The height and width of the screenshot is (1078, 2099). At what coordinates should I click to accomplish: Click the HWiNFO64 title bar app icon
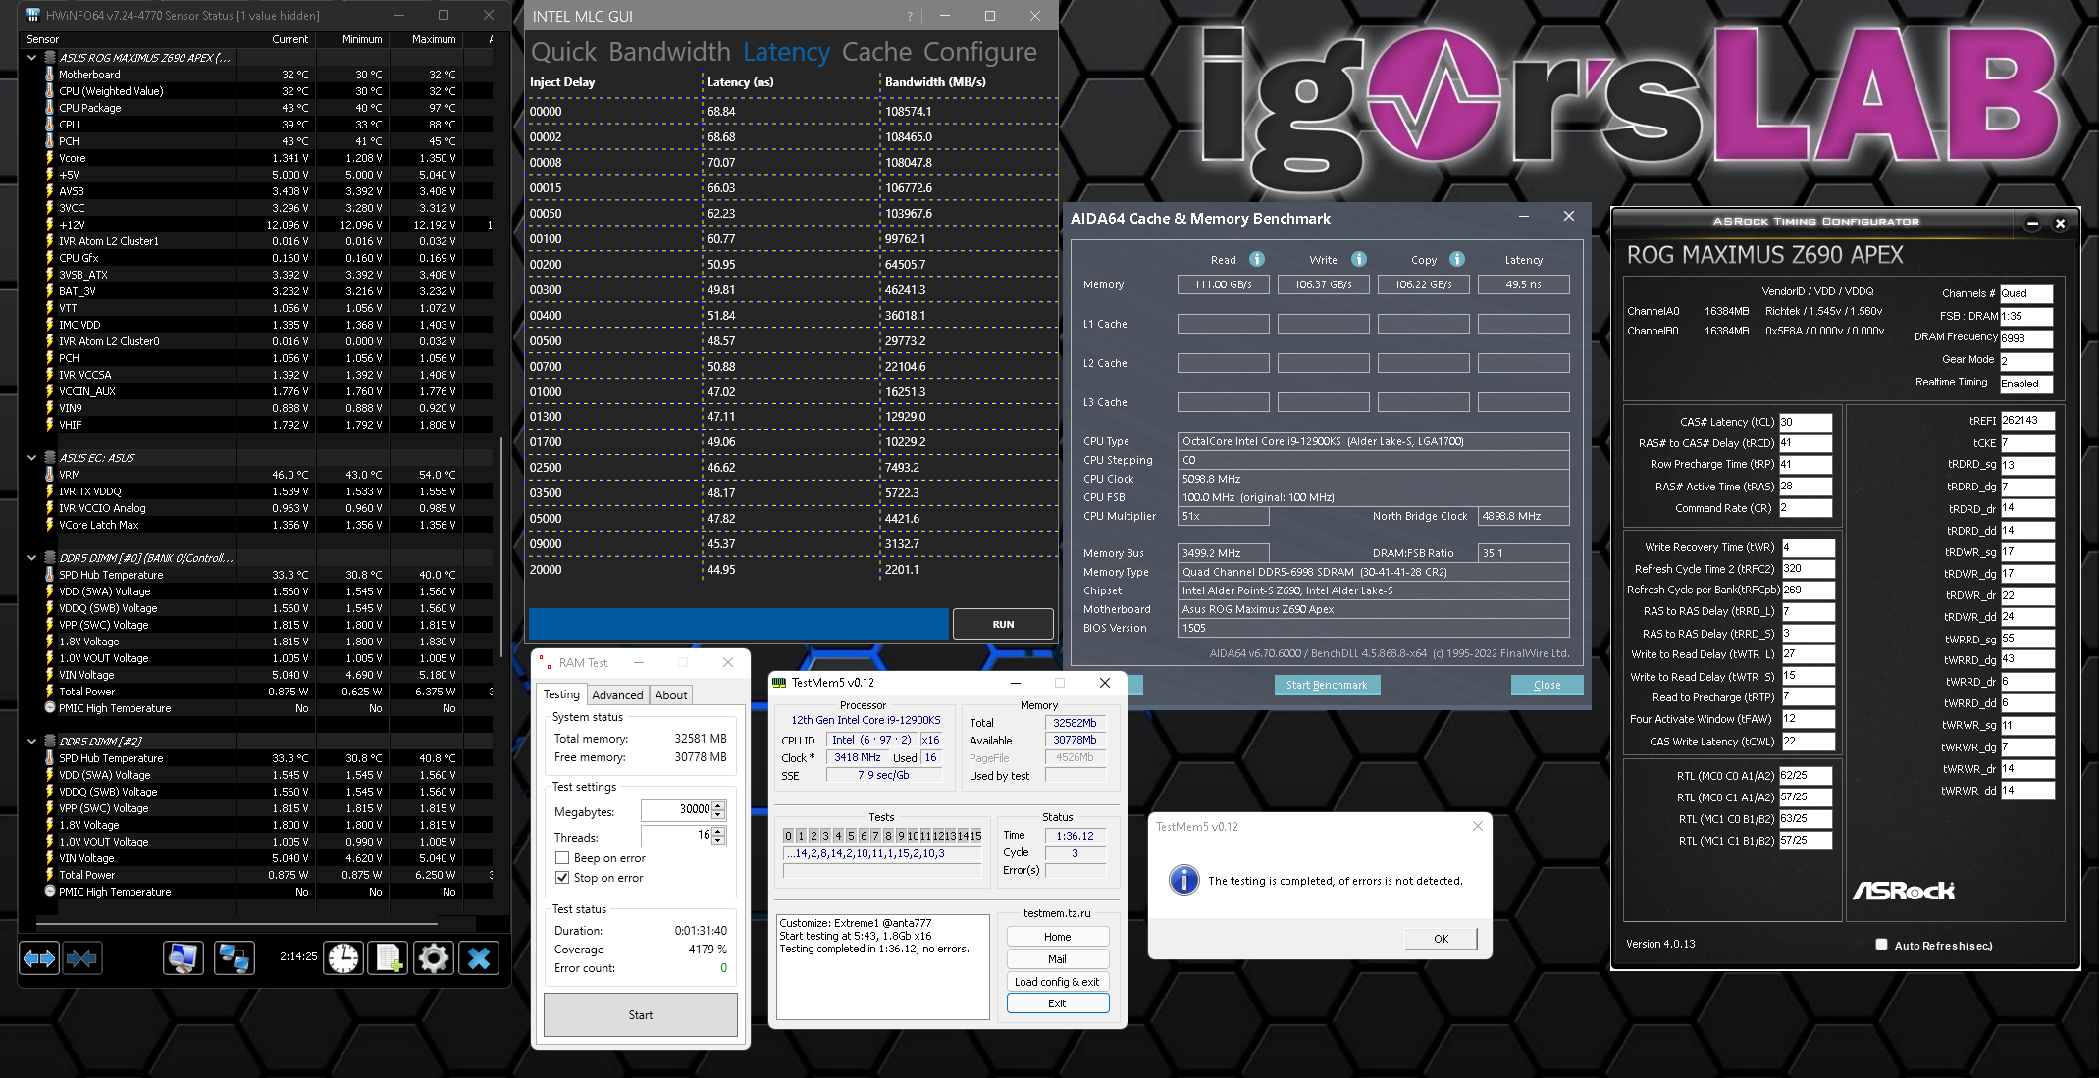click(x=33, y=15)
